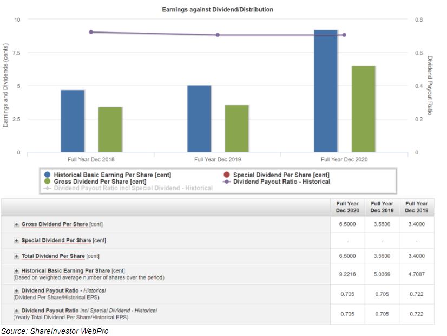Toggle Dividend Payout Ratio - Historical legend
Screen dimensions: 447x336
click(x=281, y=182)
